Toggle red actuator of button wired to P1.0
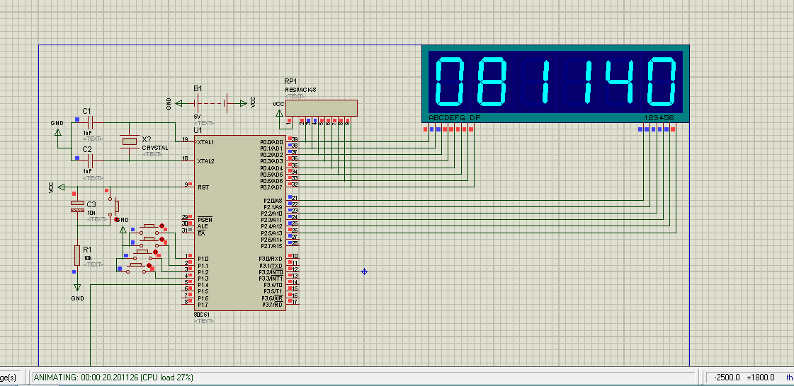 (162, 226)
